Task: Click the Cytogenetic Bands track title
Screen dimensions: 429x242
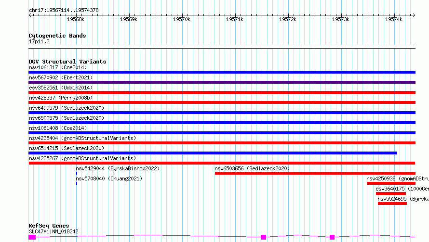Action: [x=57, y=36]
